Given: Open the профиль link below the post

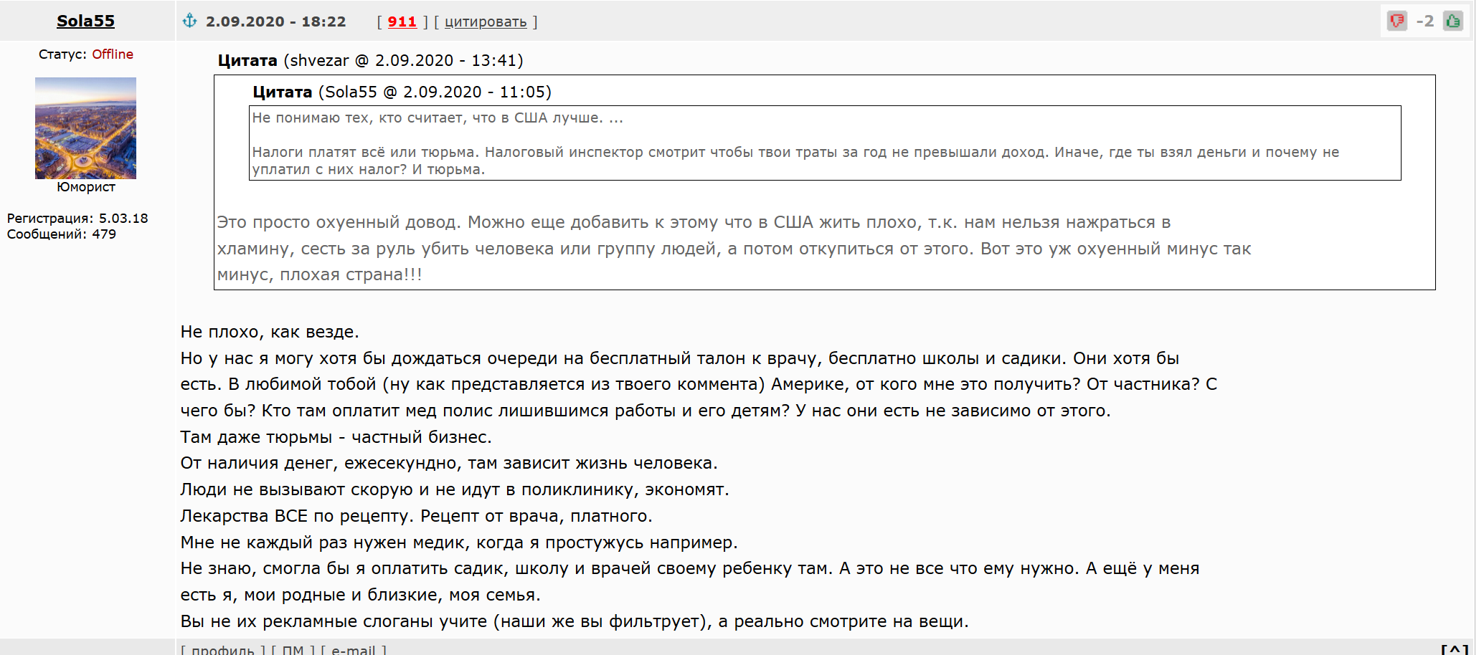Looking at the screenshot, I should [223, 650].
